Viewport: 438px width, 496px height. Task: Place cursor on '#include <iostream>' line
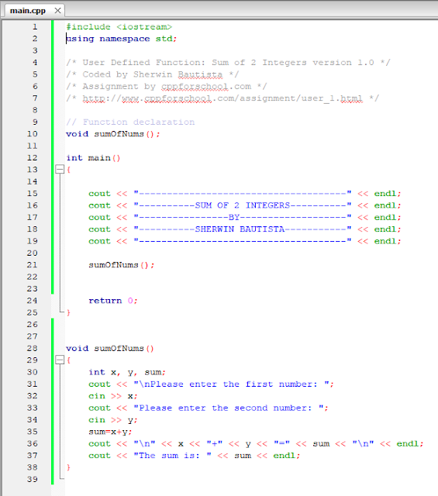point(119,27)
